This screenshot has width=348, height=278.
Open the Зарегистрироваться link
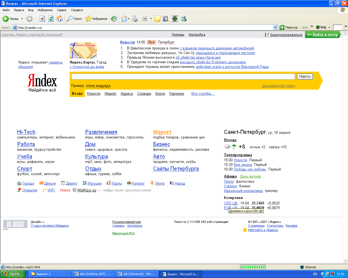tap(286, 35)
